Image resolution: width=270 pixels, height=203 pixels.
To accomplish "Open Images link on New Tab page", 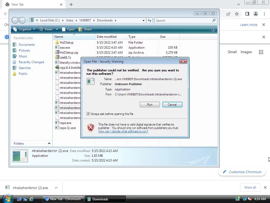I will tap(246, 52).
